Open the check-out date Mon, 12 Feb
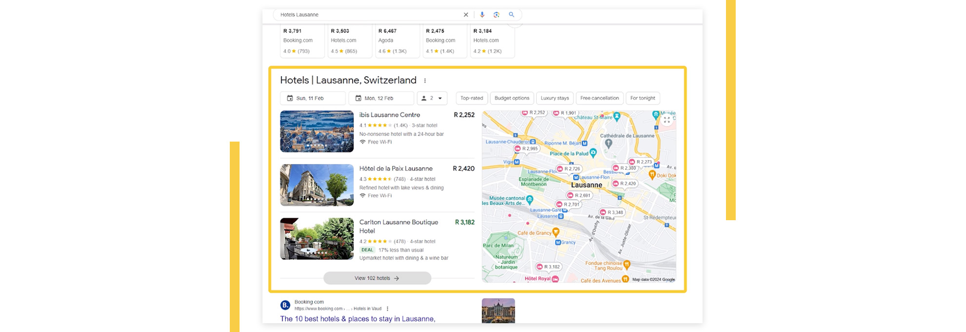 (x=381, y=98)
